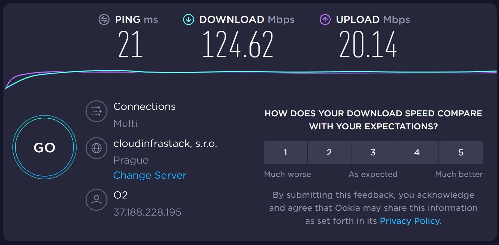Click the 20.14 upload result value
The height and width of the screenshot is (245, 499).
point(368,44)
